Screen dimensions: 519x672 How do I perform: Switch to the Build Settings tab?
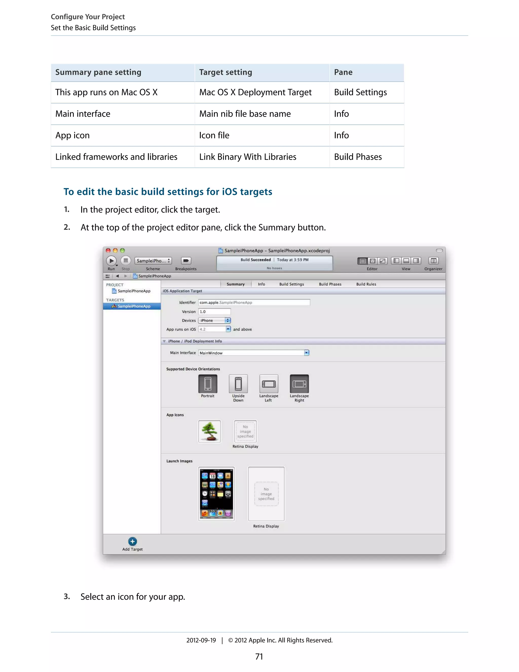tap(291, 284)
